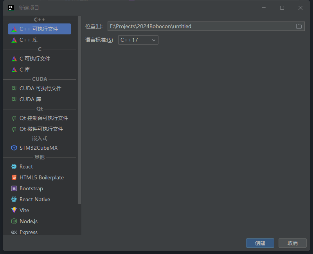This screenshot has height=254, width=313.
Task: Click the project location path field
Action: (200, 26)
